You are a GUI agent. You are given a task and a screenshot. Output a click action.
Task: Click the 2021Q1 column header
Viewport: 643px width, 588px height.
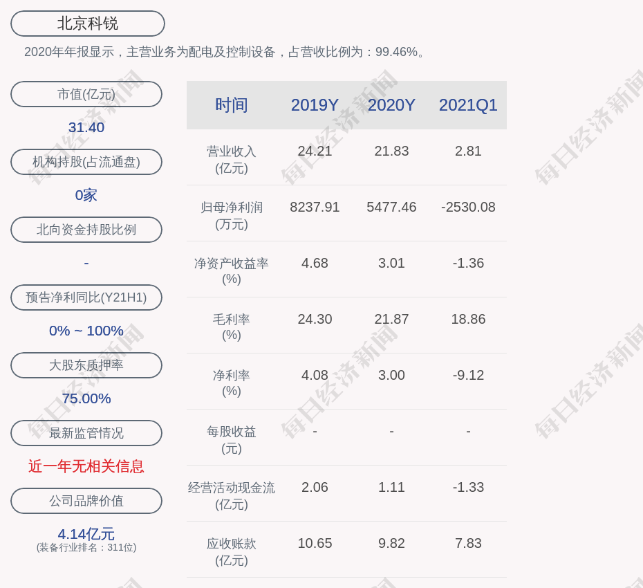(x=468, y=105)
